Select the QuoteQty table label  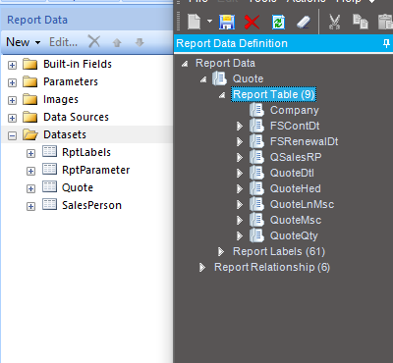point(294,235)
